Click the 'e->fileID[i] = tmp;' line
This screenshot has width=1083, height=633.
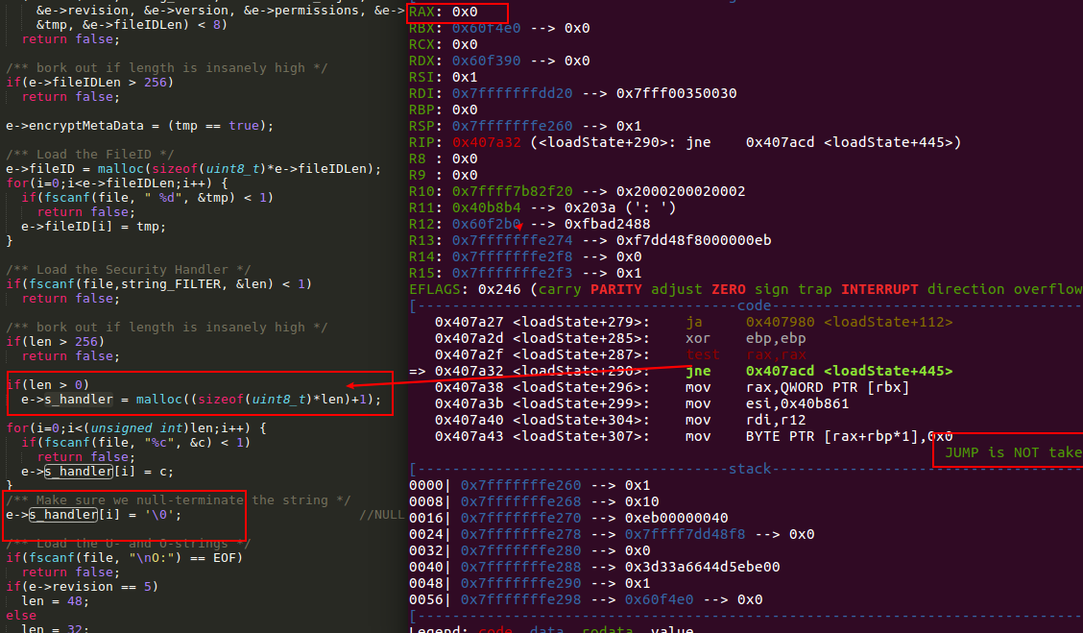pos(94,226)
